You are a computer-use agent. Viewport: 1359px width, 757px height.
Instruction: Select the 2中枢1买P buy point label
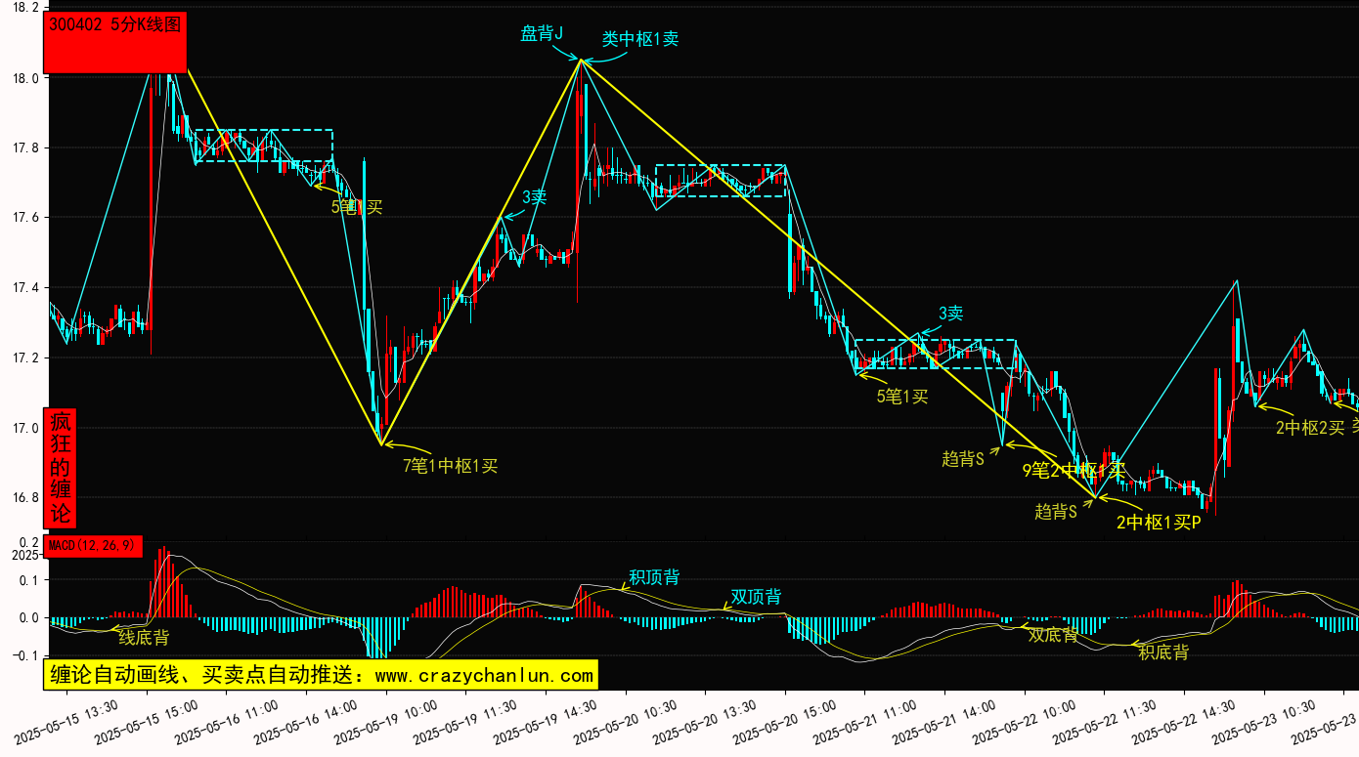(x=1159, y=523)
